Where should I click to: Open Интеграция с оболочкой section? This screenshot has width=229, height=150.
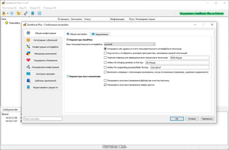tap(43, 40)
